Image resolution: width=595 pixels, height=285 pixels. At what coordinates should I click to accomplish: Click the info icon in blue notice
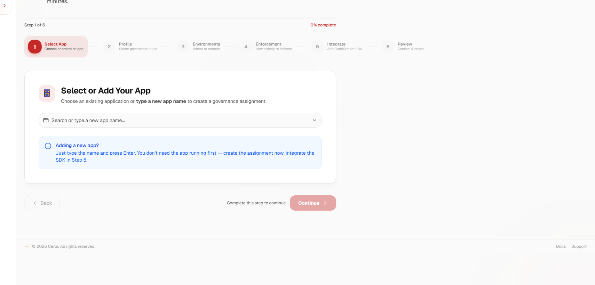coord(48,146)
